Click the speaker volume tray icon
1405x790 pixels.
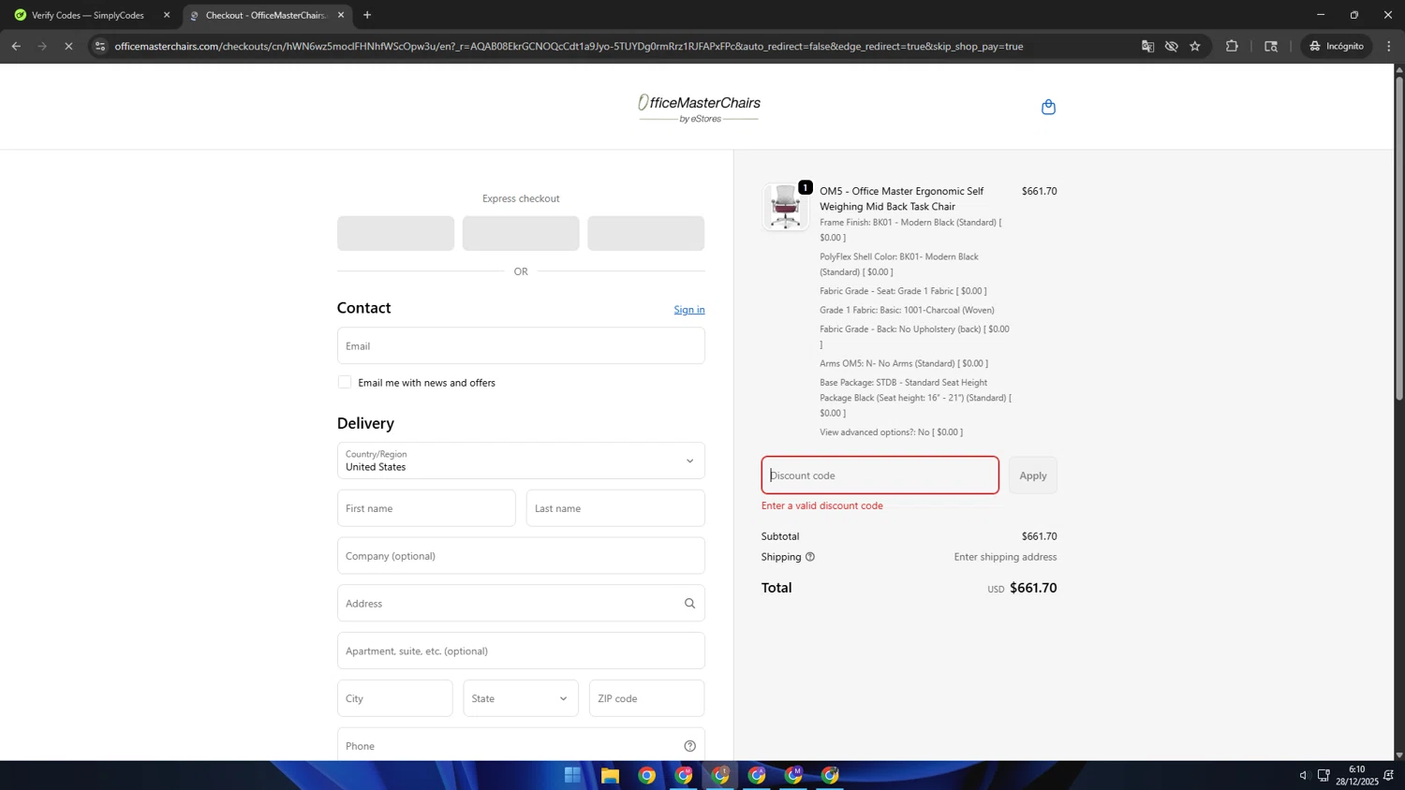click(1303, 775)
